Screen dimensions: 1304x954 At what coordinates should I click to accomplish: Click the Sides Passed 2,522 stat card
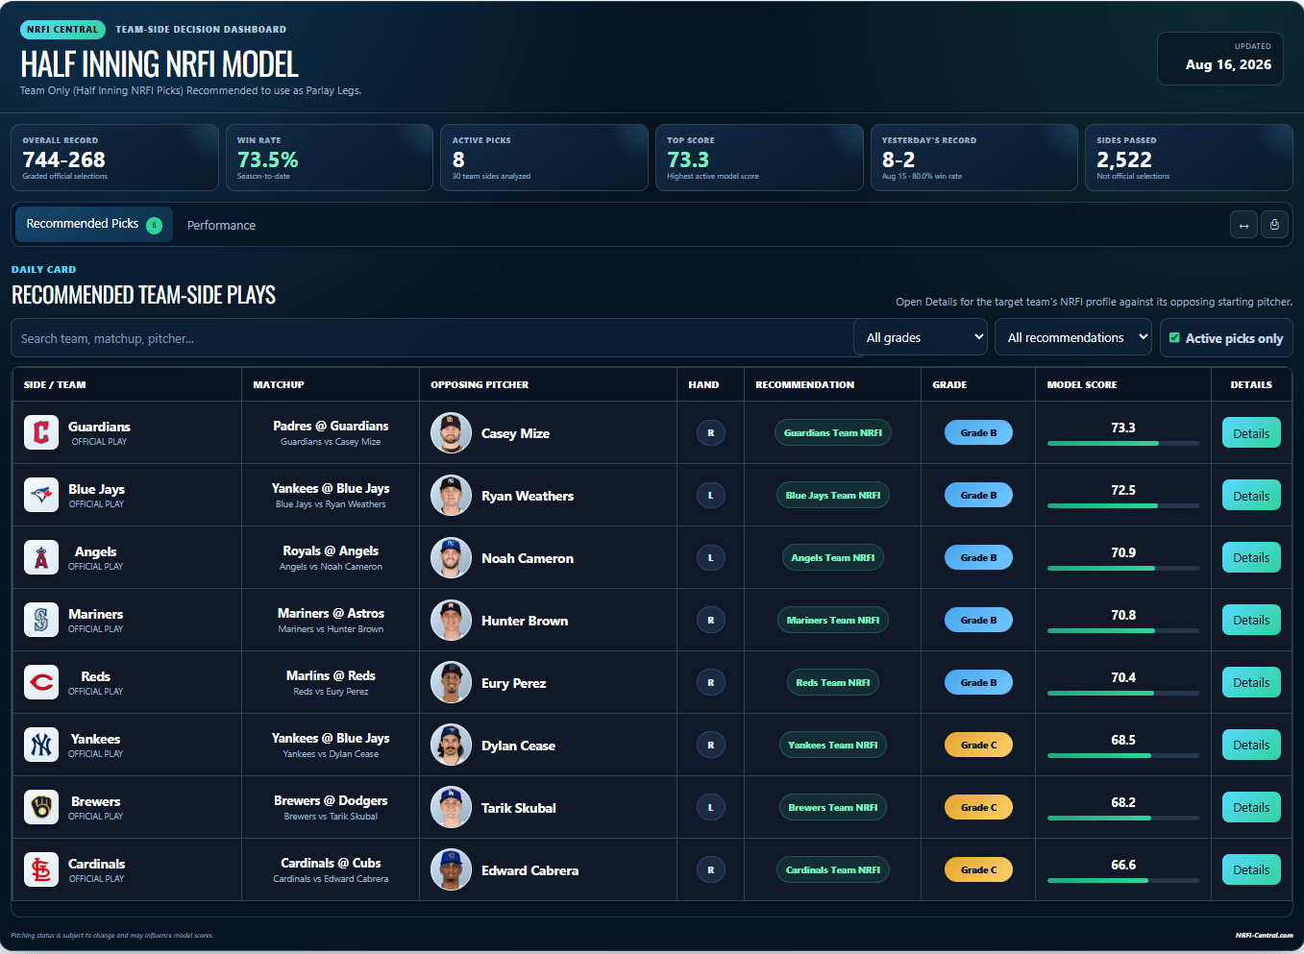(x=1189, y=158)
